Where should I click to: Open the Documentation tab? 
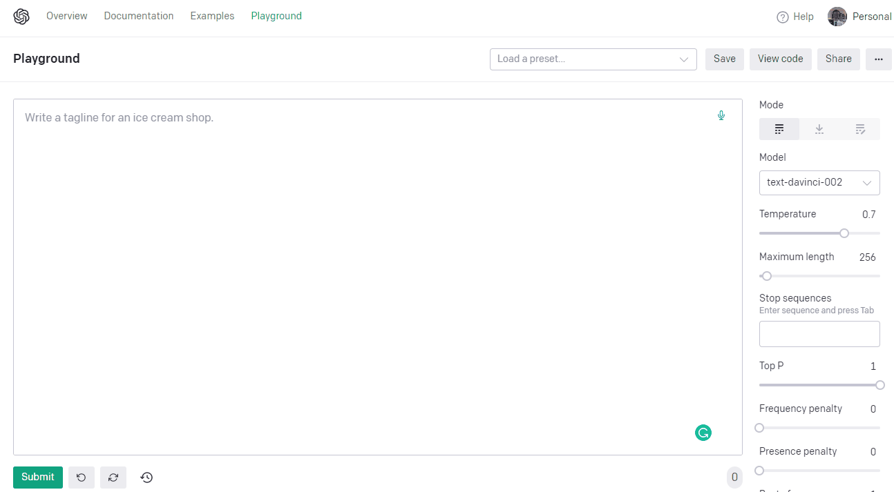pyautogui.click(x=139, y=16)
